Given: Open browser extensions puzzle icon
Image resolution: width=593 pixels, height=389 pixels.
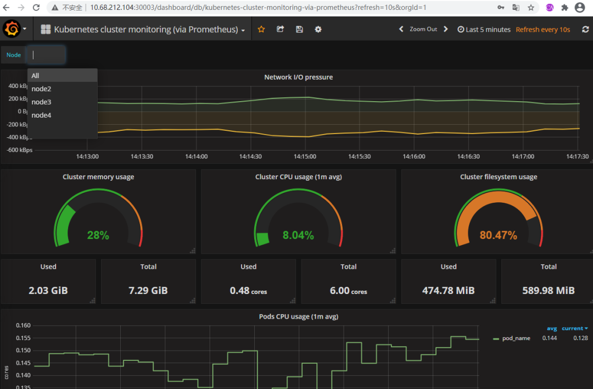Looking at the screenshot, I should (564, 8).
